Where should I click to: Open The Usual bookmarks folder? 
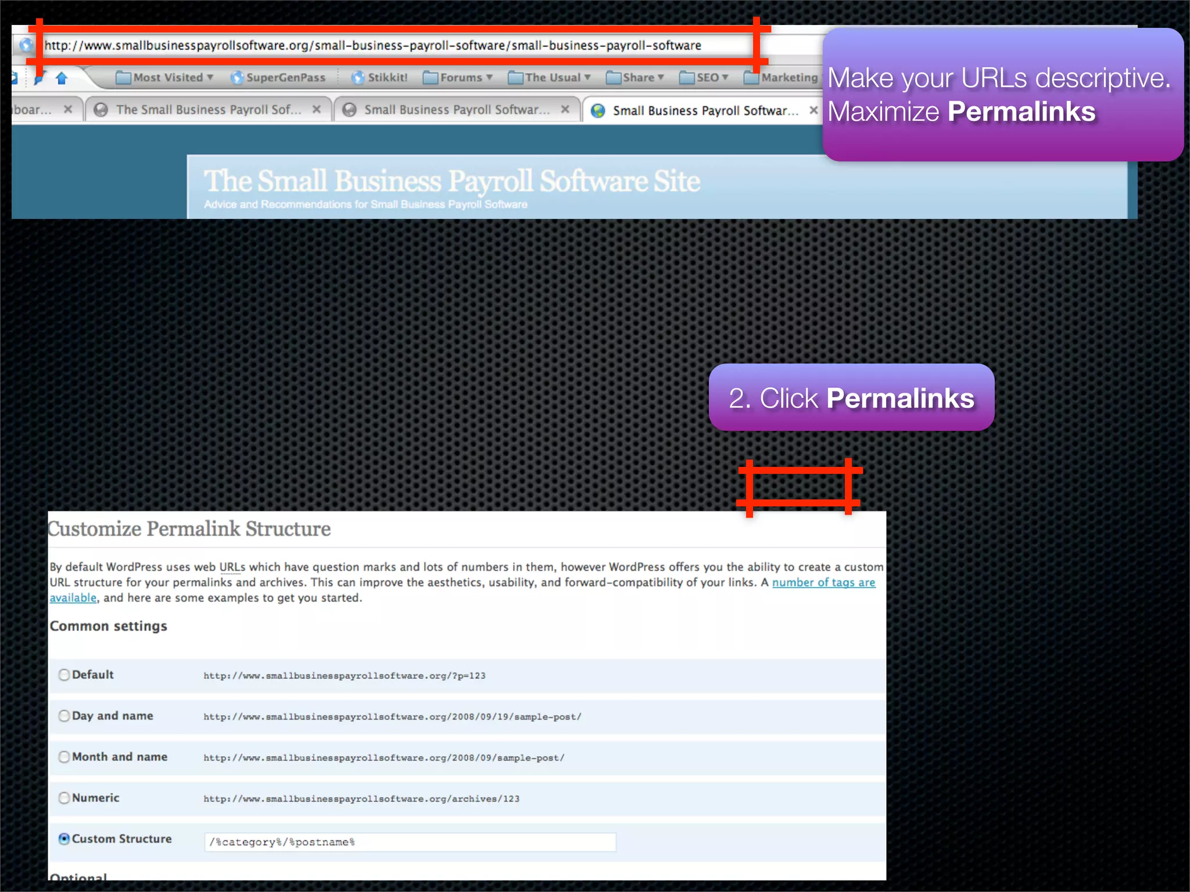[549, 78]
